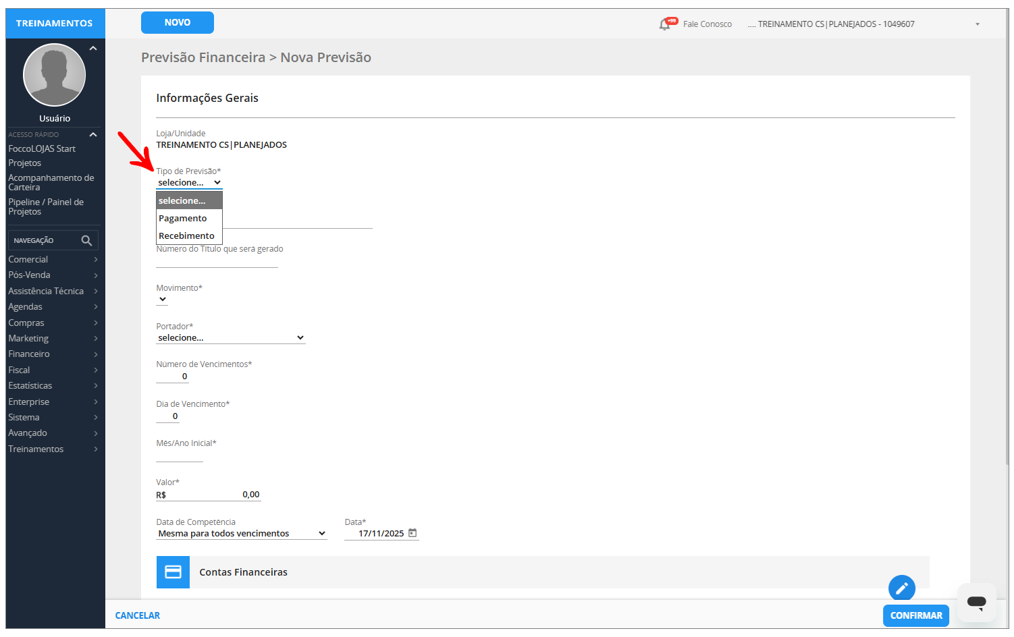Screen dimensions: 1014x637
Task: Click the Contas Financeiras card icon
Action: [173, 572]
